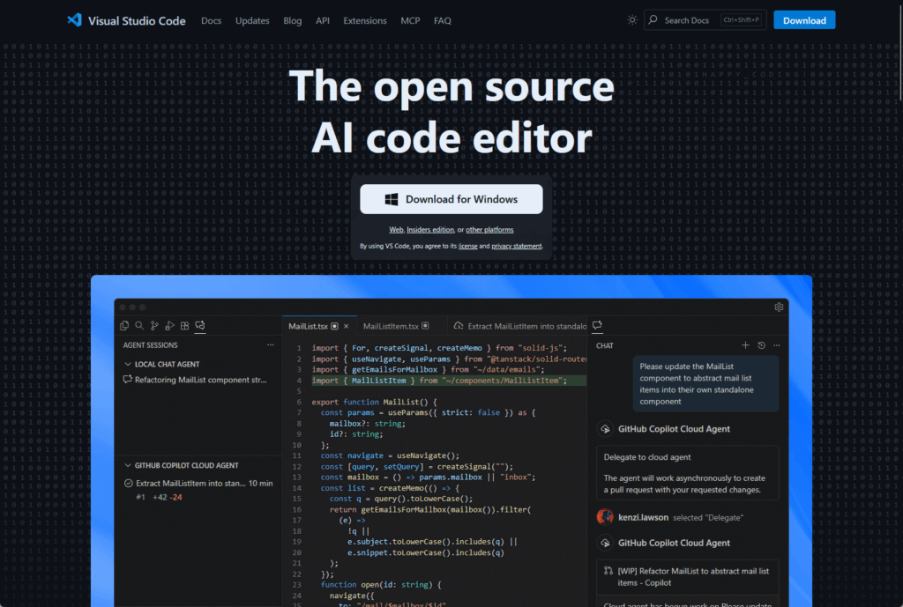Click the search magnifier icon in Search Docs
903x607 pixels.
click(x=653, y=20)
